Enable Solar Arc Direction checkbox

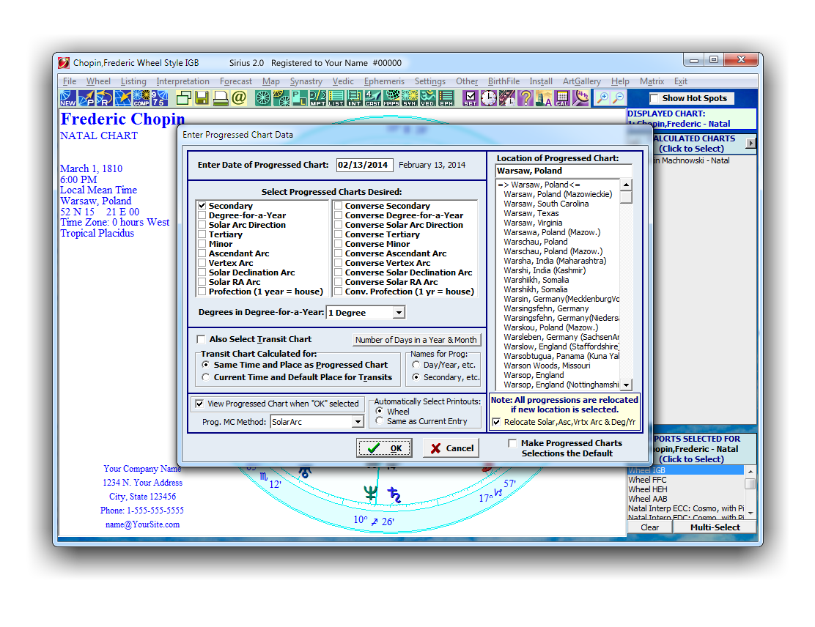point(202,225)
